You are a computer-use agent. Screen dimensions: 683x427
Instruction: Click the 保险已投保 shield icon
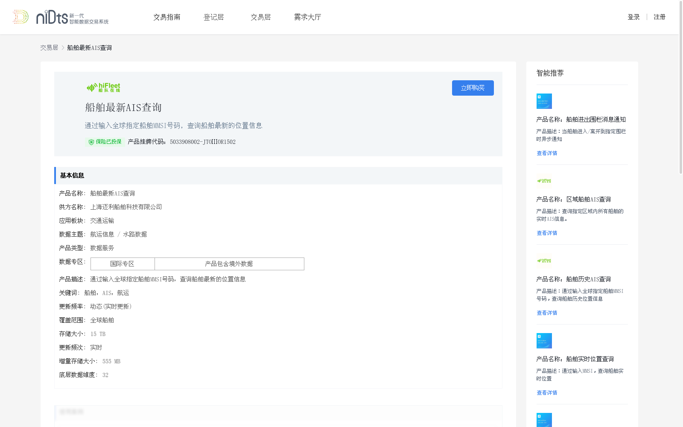[91, 142]
